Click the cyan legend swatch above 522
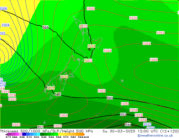The height and width of the screenshot is (138, 179). coord(38,134)
